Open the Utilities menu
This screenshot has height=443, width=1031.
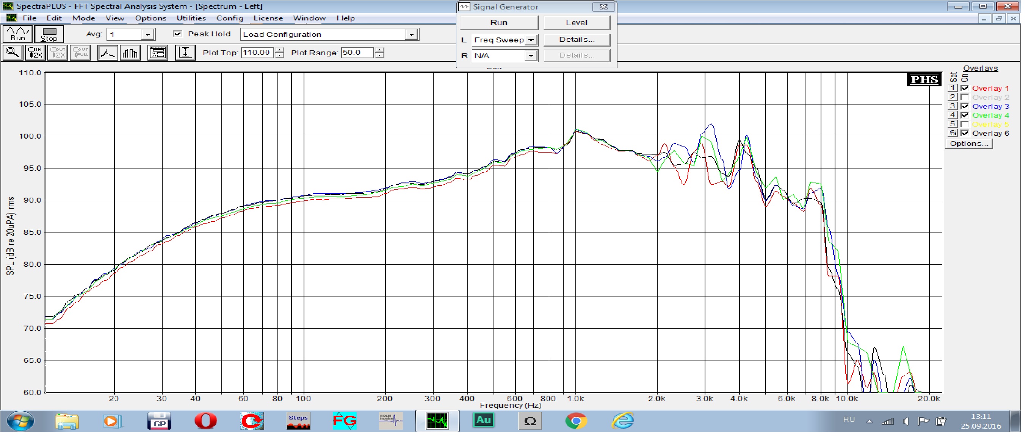point(191,18)
